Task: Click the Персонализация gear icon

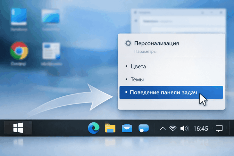Action: (x=128, y=43)
